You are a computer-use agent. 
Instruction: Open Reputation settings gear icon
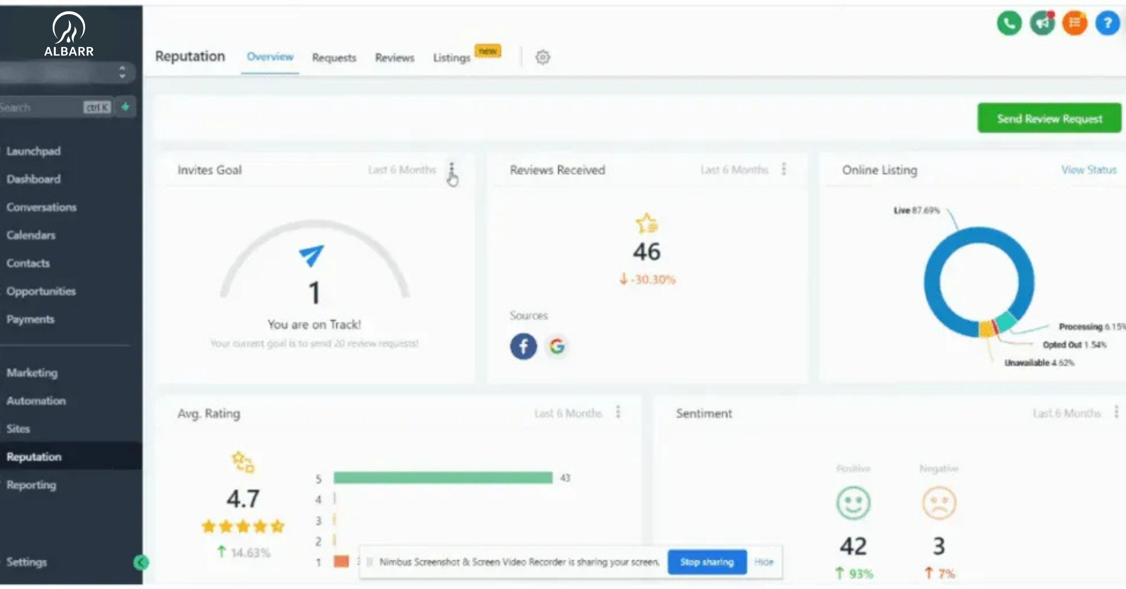tap(543, 57)
